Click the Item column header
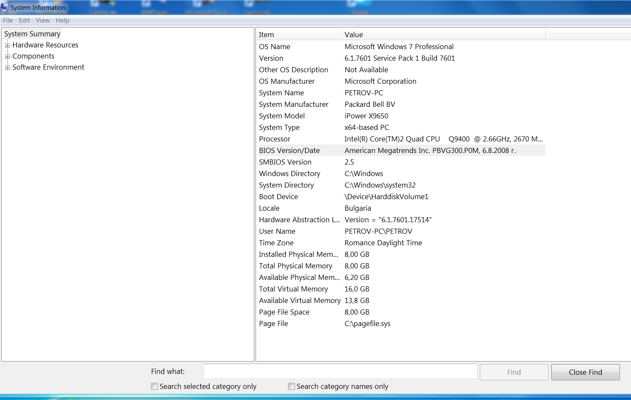Viewport: 631px width, 400px height. point(299,35)
